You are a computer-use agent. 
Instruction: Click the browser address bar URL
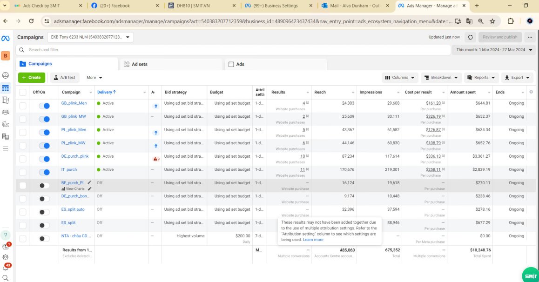tap(253, 21)
